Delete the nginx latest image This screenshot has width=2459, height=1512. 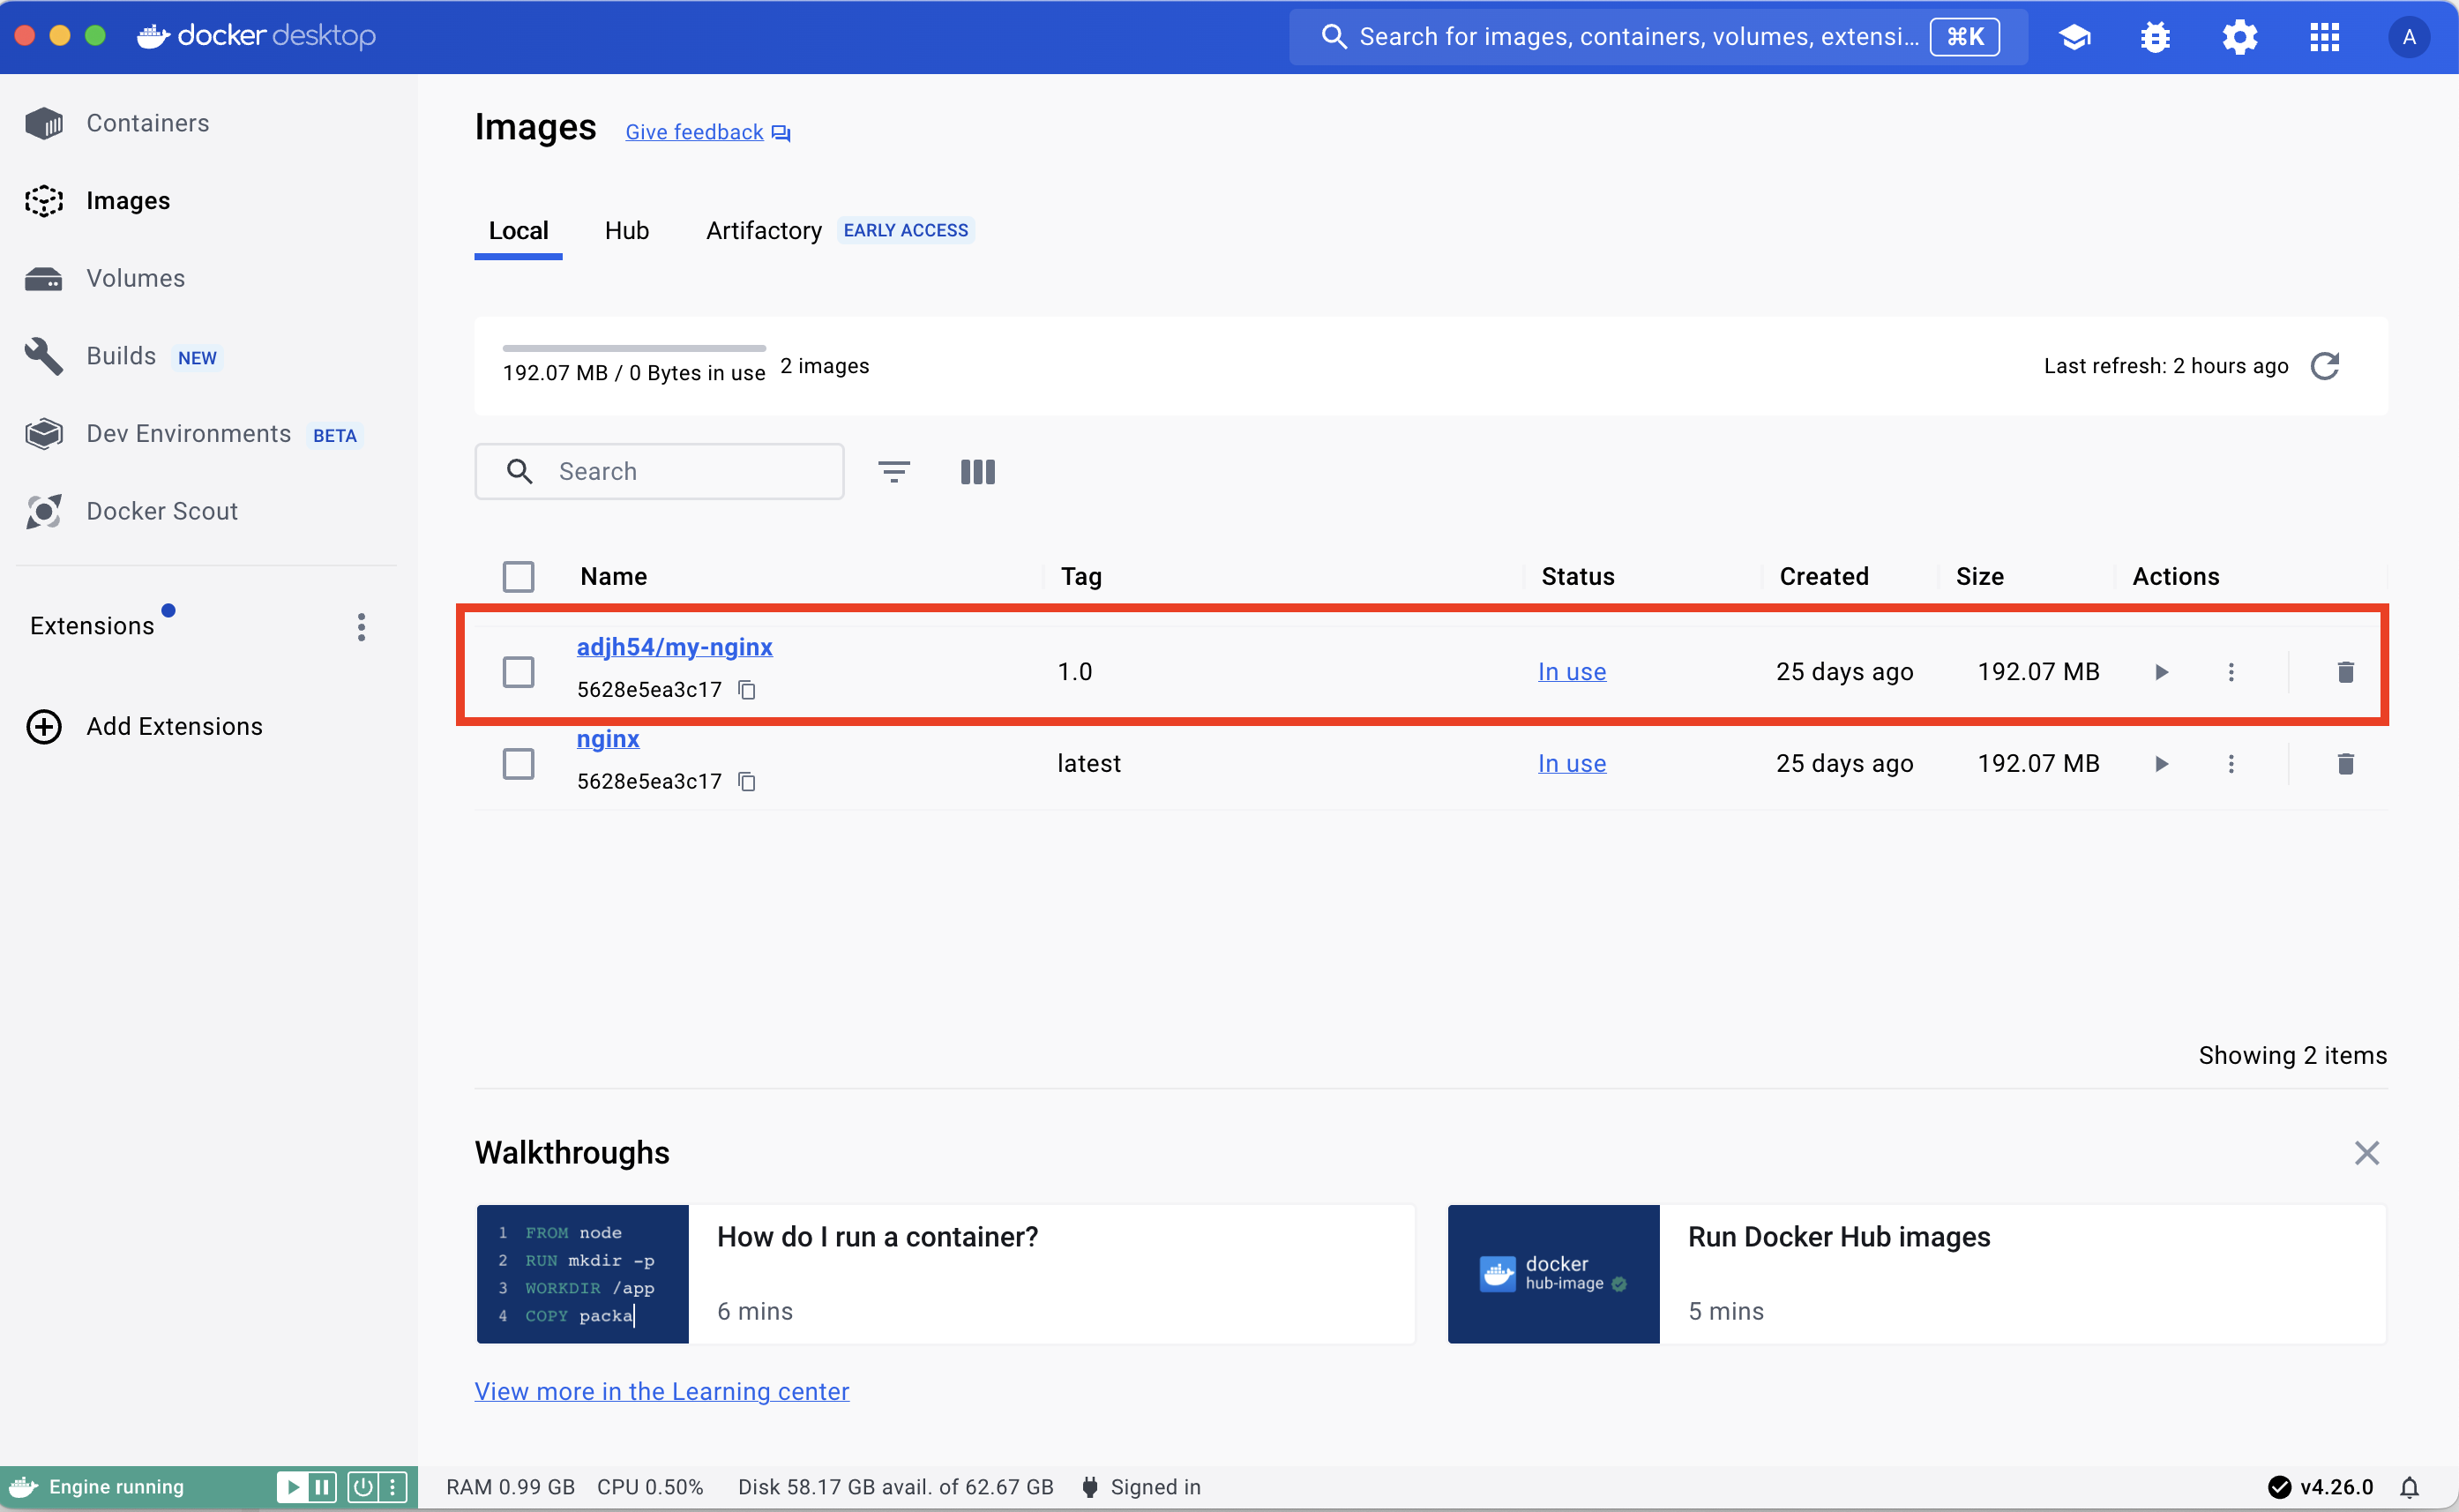(2345, 764)
